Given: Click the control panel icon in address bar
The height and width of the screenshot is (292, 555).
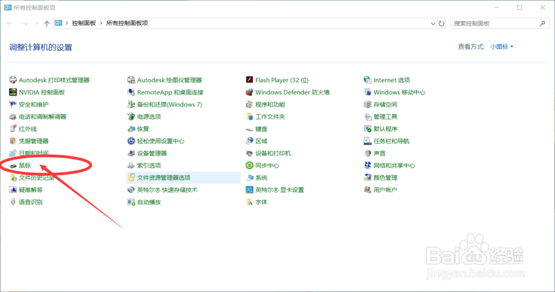Looking at the screenshot, I should click(x=58, y=23).
